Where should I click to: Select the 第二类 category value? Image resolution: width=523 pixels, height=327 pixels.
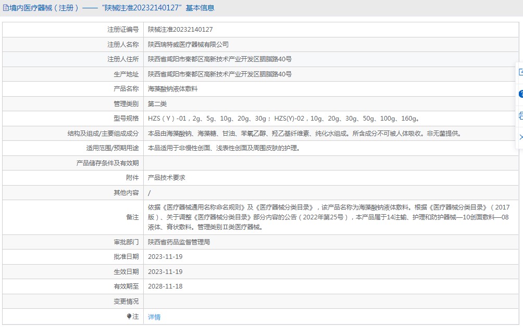pos(157,103)
